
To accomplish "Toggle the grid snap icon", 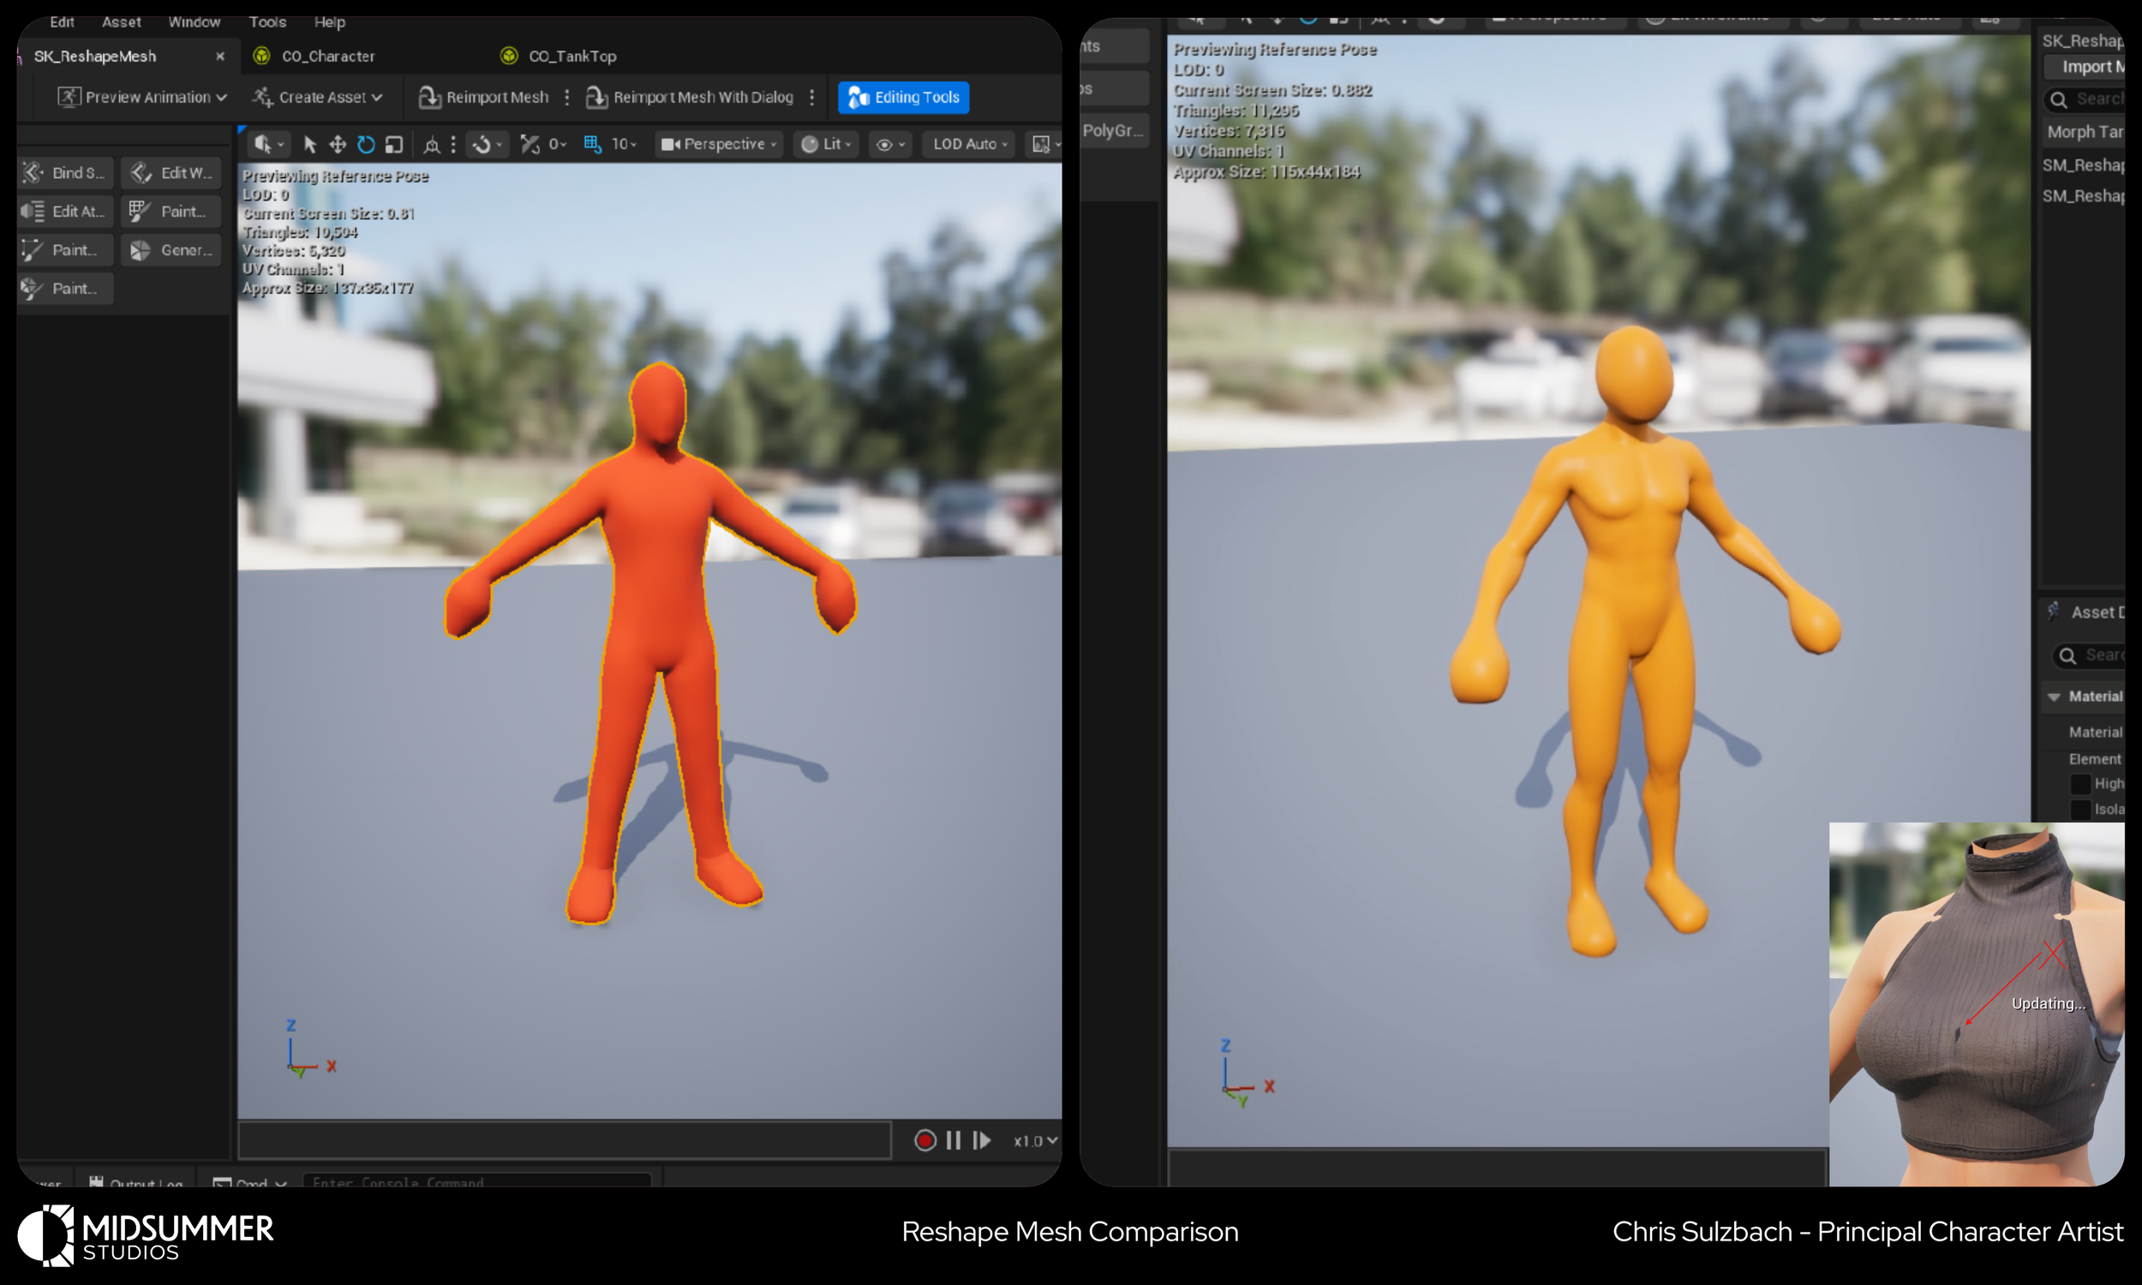I will (x=593, y=145).
